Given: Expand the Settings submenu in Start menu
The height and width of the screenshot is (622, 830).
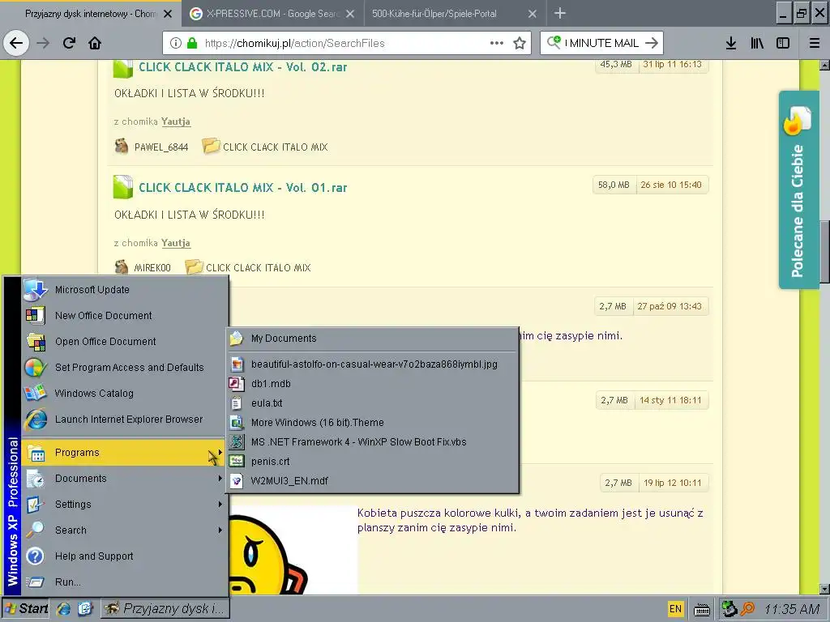Looking at the screenshot, I should 125,504.
